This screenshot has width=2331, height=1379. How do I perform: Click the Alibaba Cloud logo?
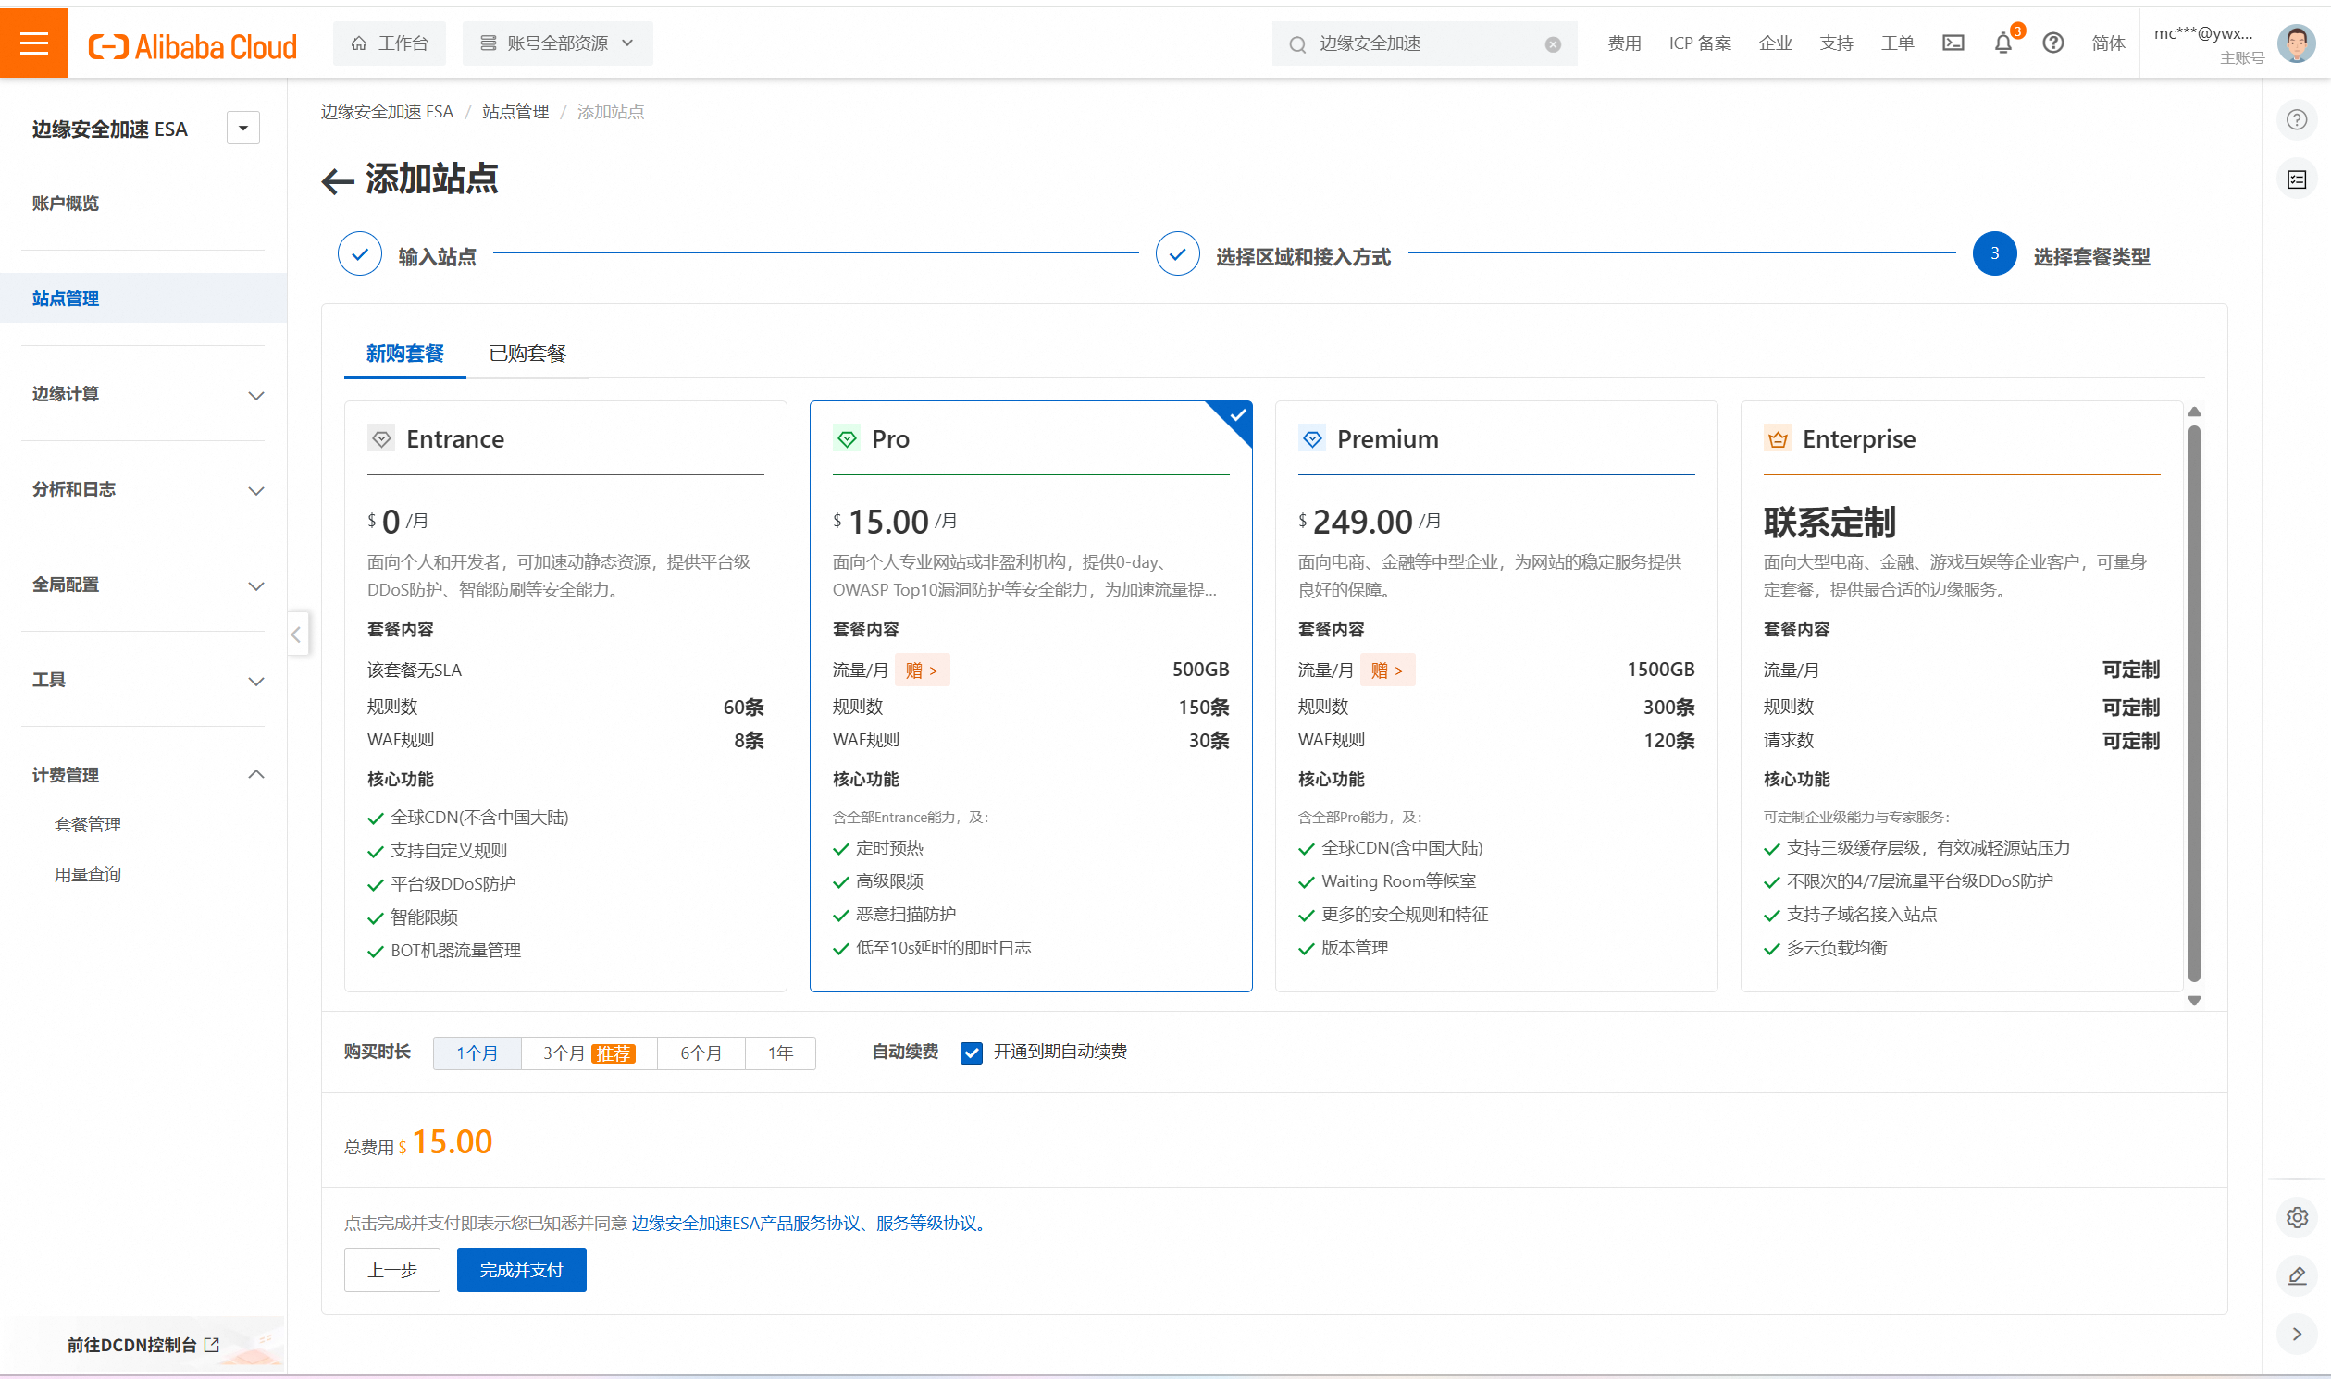point(192,45)
